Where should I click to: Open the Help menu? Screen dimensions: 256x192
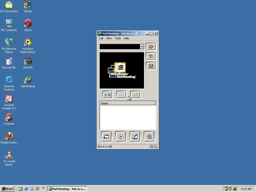click(x=126, y=38)
